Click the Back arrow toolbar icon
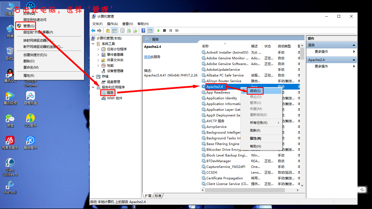The height and width of the screenshot is (209, 372). click(93, 30)
